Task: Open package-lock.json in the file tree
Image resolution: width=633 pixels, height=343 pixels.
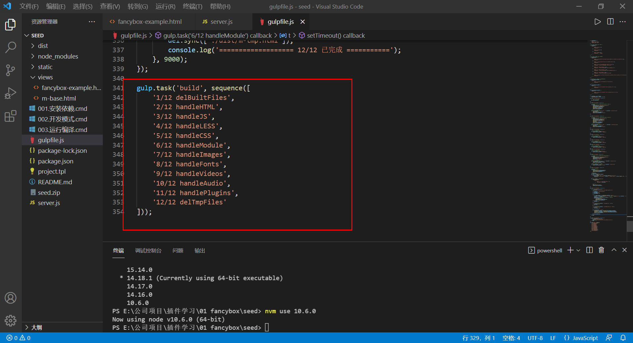Action: 62,151
